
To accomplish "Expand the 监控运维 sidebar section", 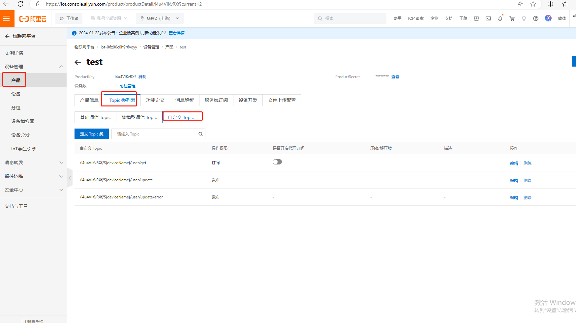I will [x=61, y=176].
